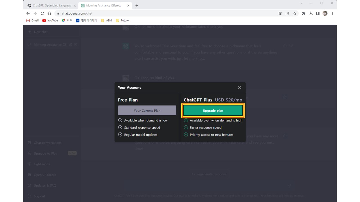Open the browser home page
Viewport: 360px width, 202px height.
click(x=49, y=13)
